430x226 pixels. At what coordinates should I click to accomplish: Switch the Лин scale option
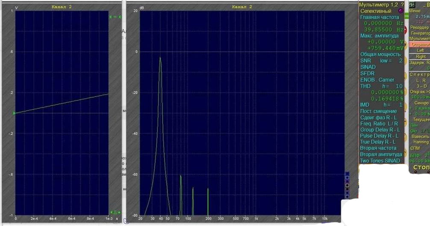pyautogui.click(x=414, y=125)
